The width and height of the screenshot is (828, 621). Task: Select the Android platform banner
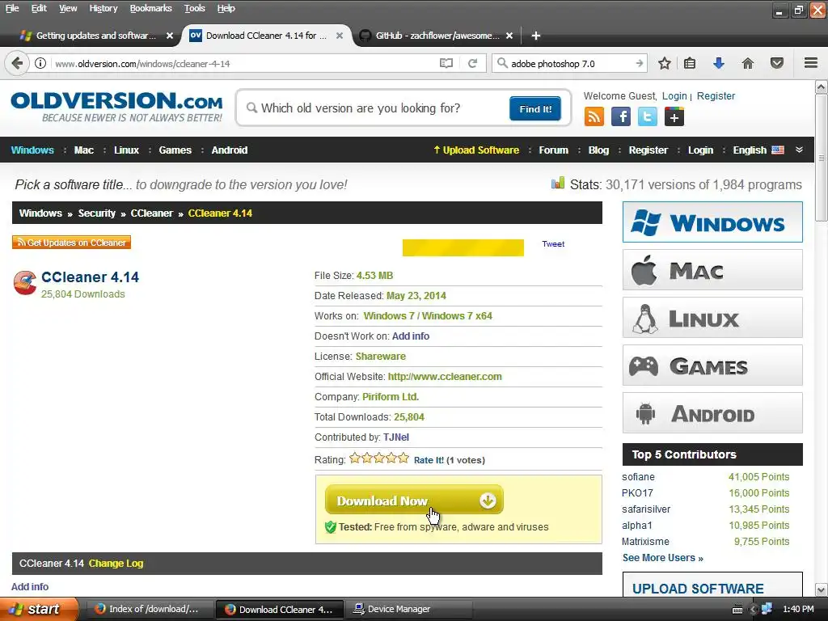pyautogui.click(x=712, y=413)
